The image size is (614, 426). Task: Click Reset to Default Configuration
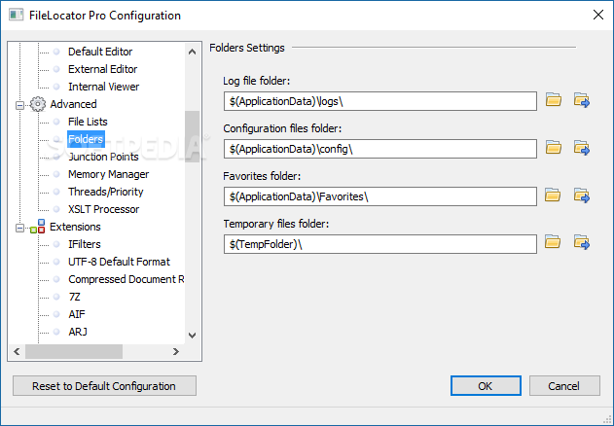[x=104, y=386]
